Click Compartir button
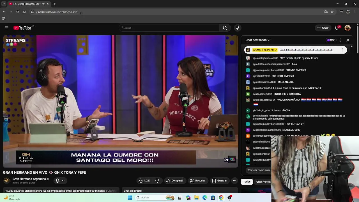This screenshot has width=359, height=202. pyautogui.click(x=175, y=181)
